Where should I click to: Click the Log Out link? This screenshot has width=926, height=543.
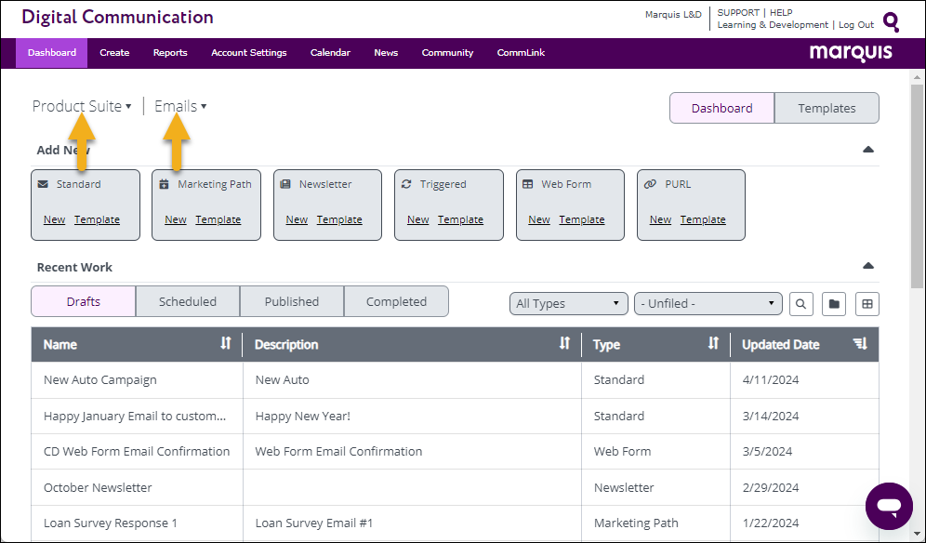click(x=855, y=25)
